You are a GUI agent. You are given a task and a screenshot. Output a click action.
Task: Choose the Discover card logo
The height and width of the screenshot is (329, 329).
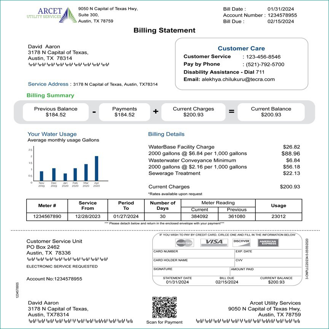click(241, 242)
